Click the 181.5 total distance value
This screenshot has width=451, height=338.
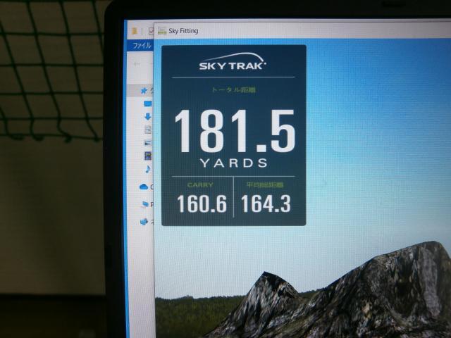click(235, 131)
